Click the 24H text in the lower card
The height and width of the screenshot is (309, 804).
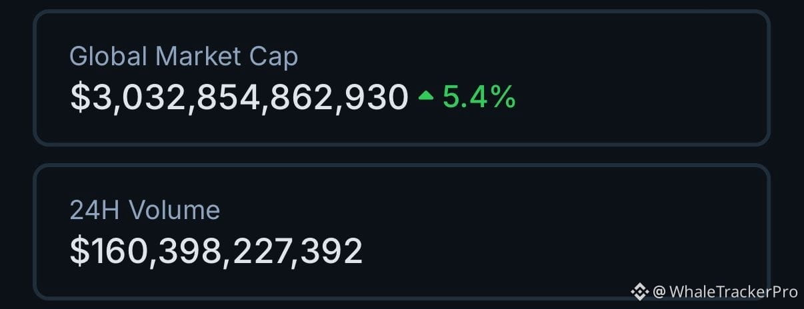pos(95,210)
